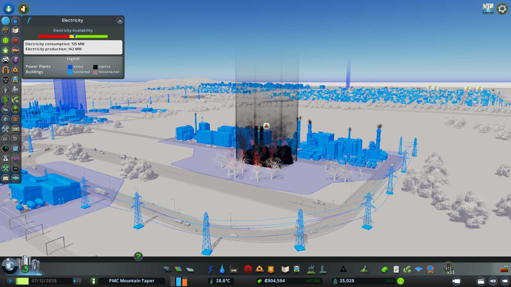Open Economy panel from money display

274,281
